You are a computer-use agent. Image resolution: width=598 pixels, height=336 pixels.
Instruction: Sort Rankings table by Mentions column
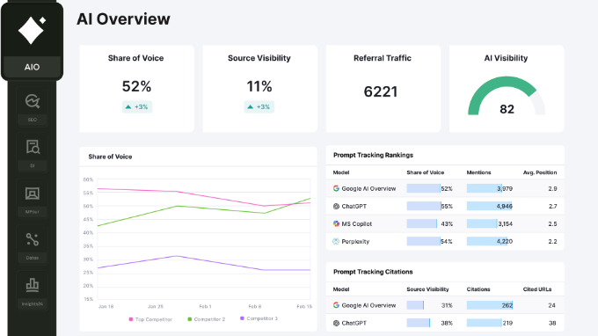[x=478, y=172]
